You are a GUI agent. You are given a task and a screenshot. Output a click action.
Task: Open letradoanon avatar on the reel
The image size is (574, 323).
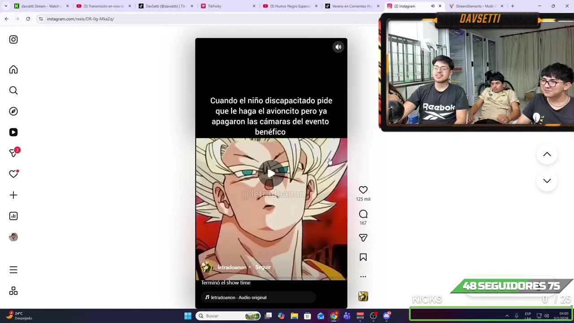[x=207, y=267]
